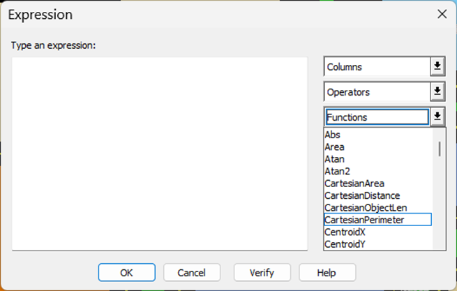Expand the Operators dropdown list
The image size is (457, 291).
437,91
